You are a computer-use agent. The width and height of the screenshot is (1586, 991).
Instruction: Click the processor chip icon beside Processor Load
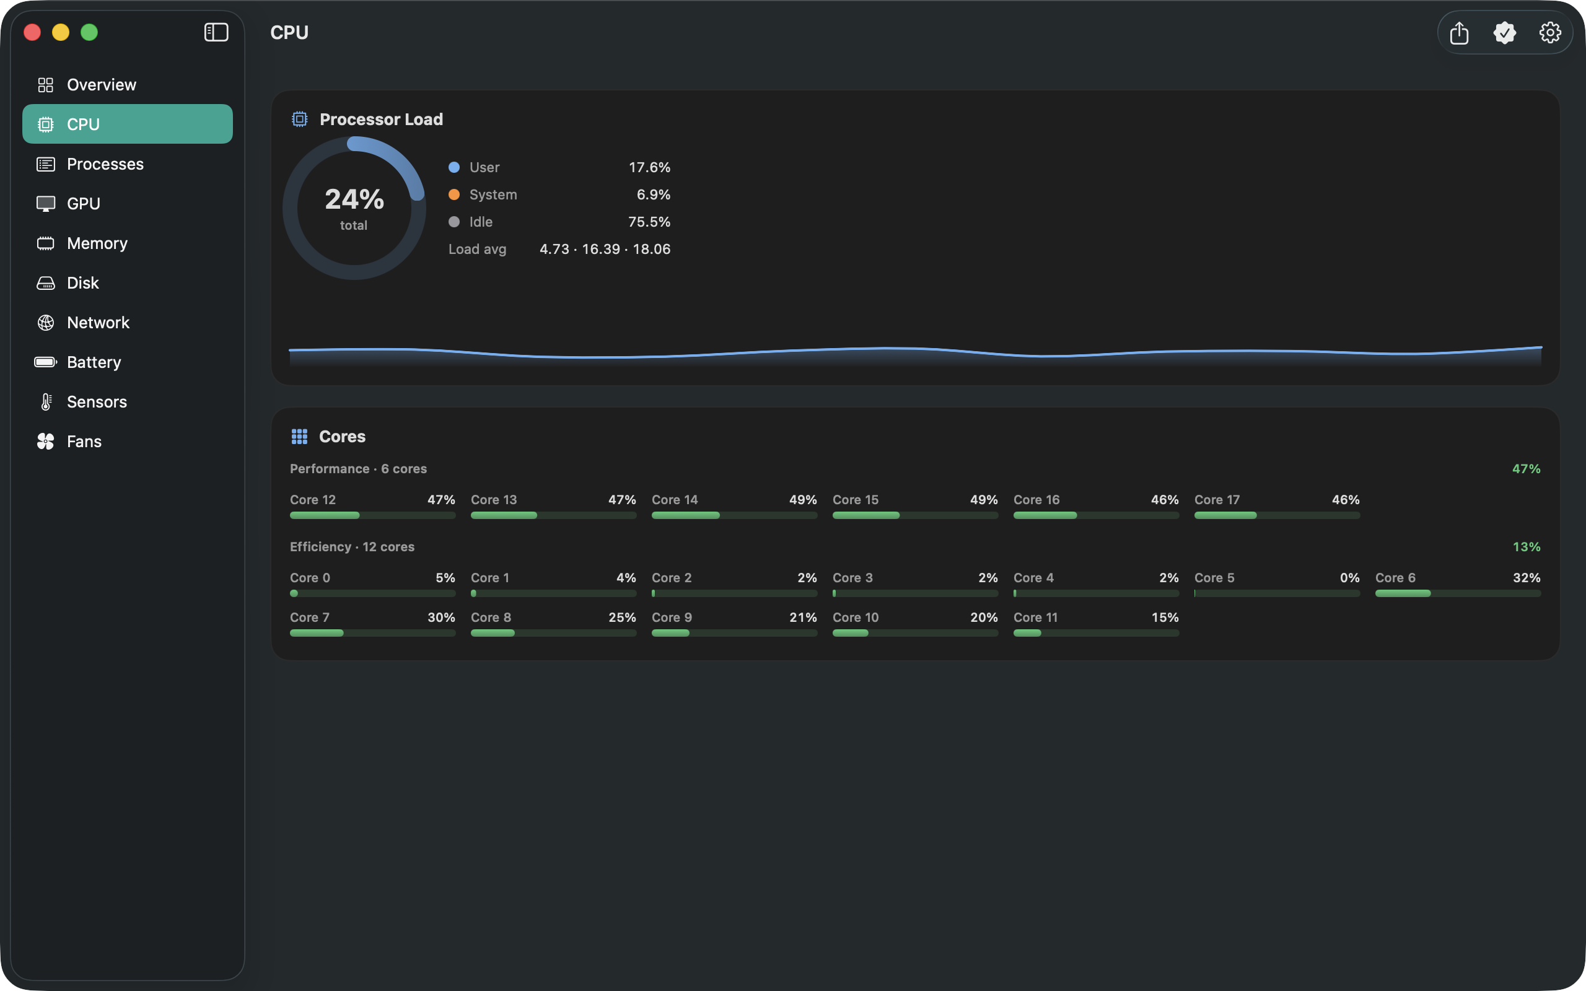click(299, 119)
